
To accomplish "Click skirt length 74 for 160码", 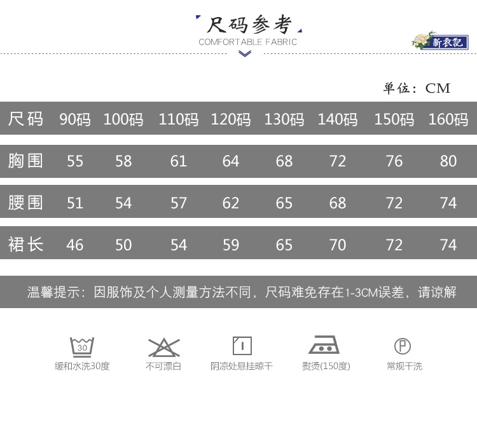I will [x=448, y=245].
